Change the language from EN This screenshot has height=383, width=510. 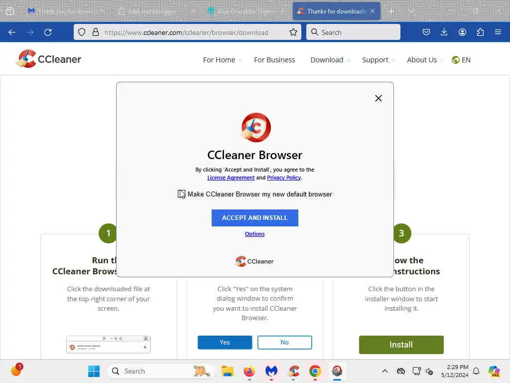[461, 60]
